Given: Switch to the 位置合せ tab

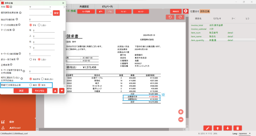Looking at the screenshot, I should point(194,11).
